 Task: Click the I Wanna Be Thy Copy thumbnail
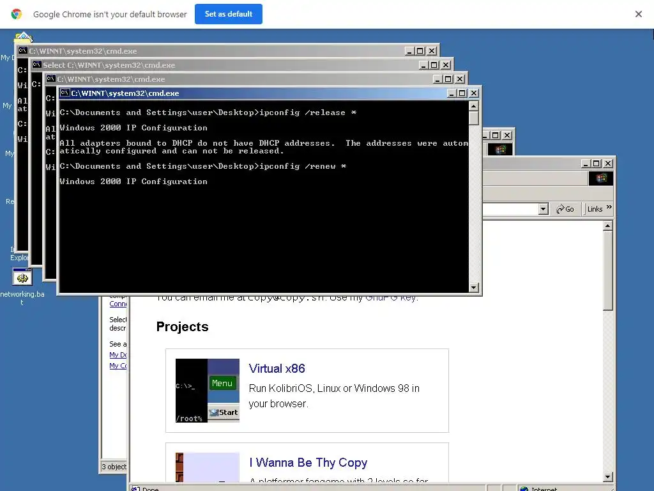(x=208, y=467)
